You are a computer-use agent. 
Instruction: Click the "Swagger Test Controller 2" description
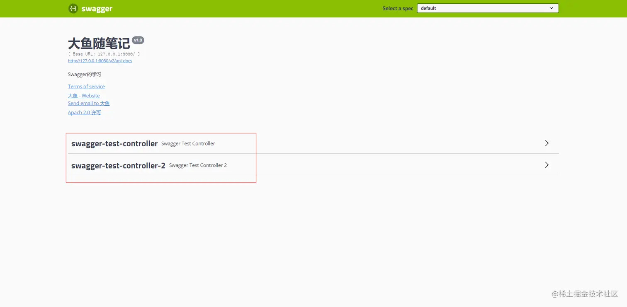click(x=198, y=165)
